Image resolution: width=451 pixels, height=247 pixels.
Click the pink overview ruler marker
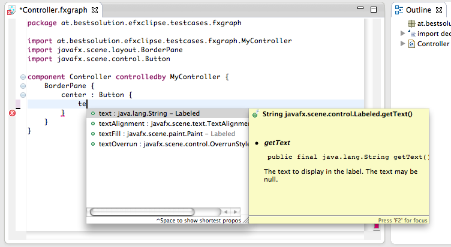376,226
